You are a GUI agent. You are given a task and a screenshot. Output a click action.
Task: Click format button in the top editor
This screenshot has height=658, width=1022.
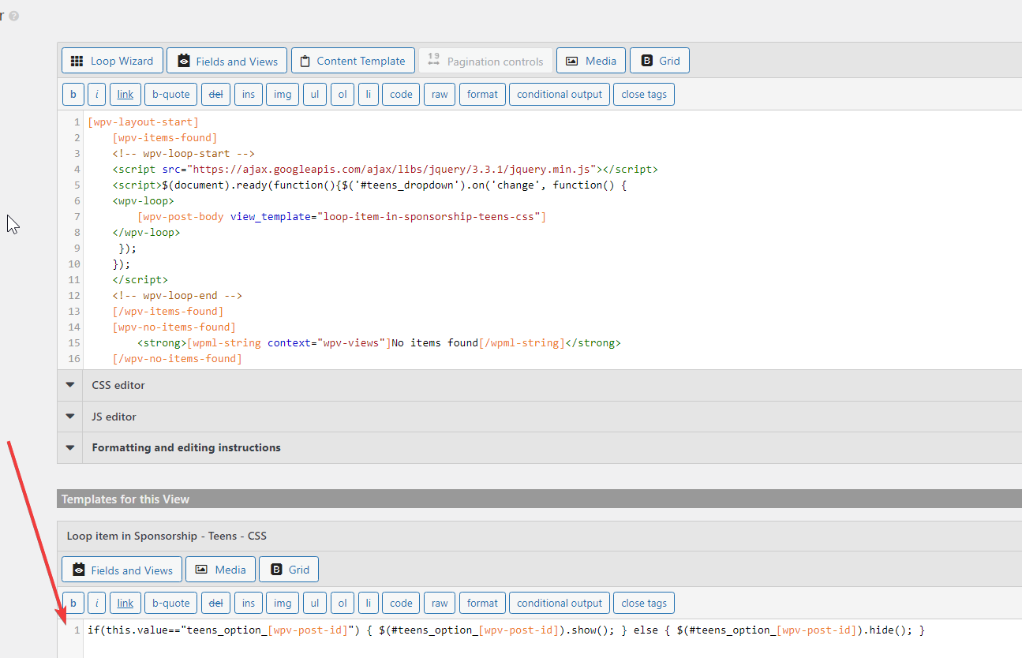click(x=482, y=94)
